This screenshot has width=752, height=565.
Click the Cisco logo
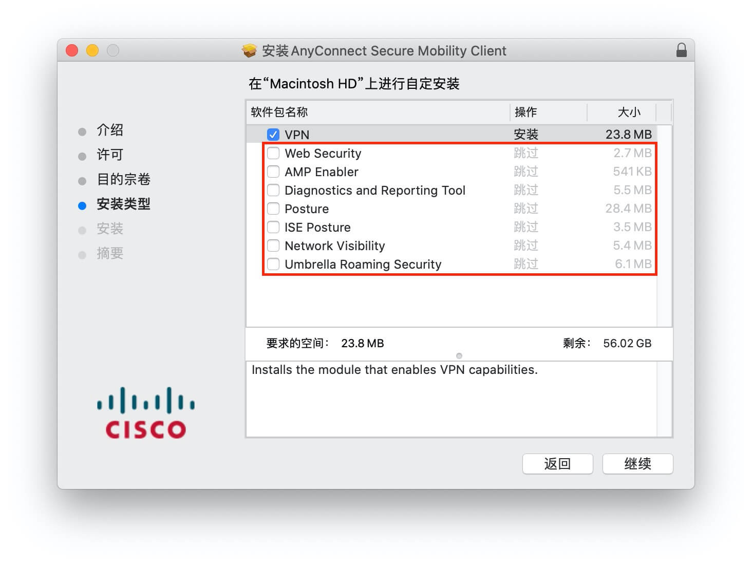coord(145,413)
